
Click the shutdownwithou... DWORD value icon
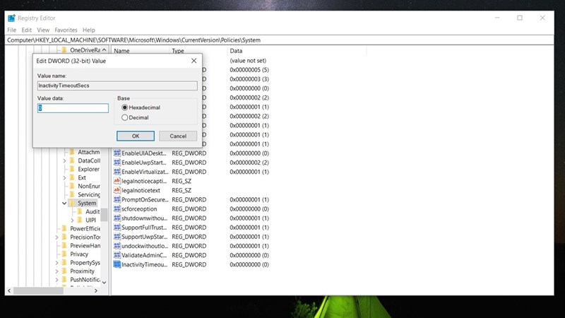click(117, 218)
